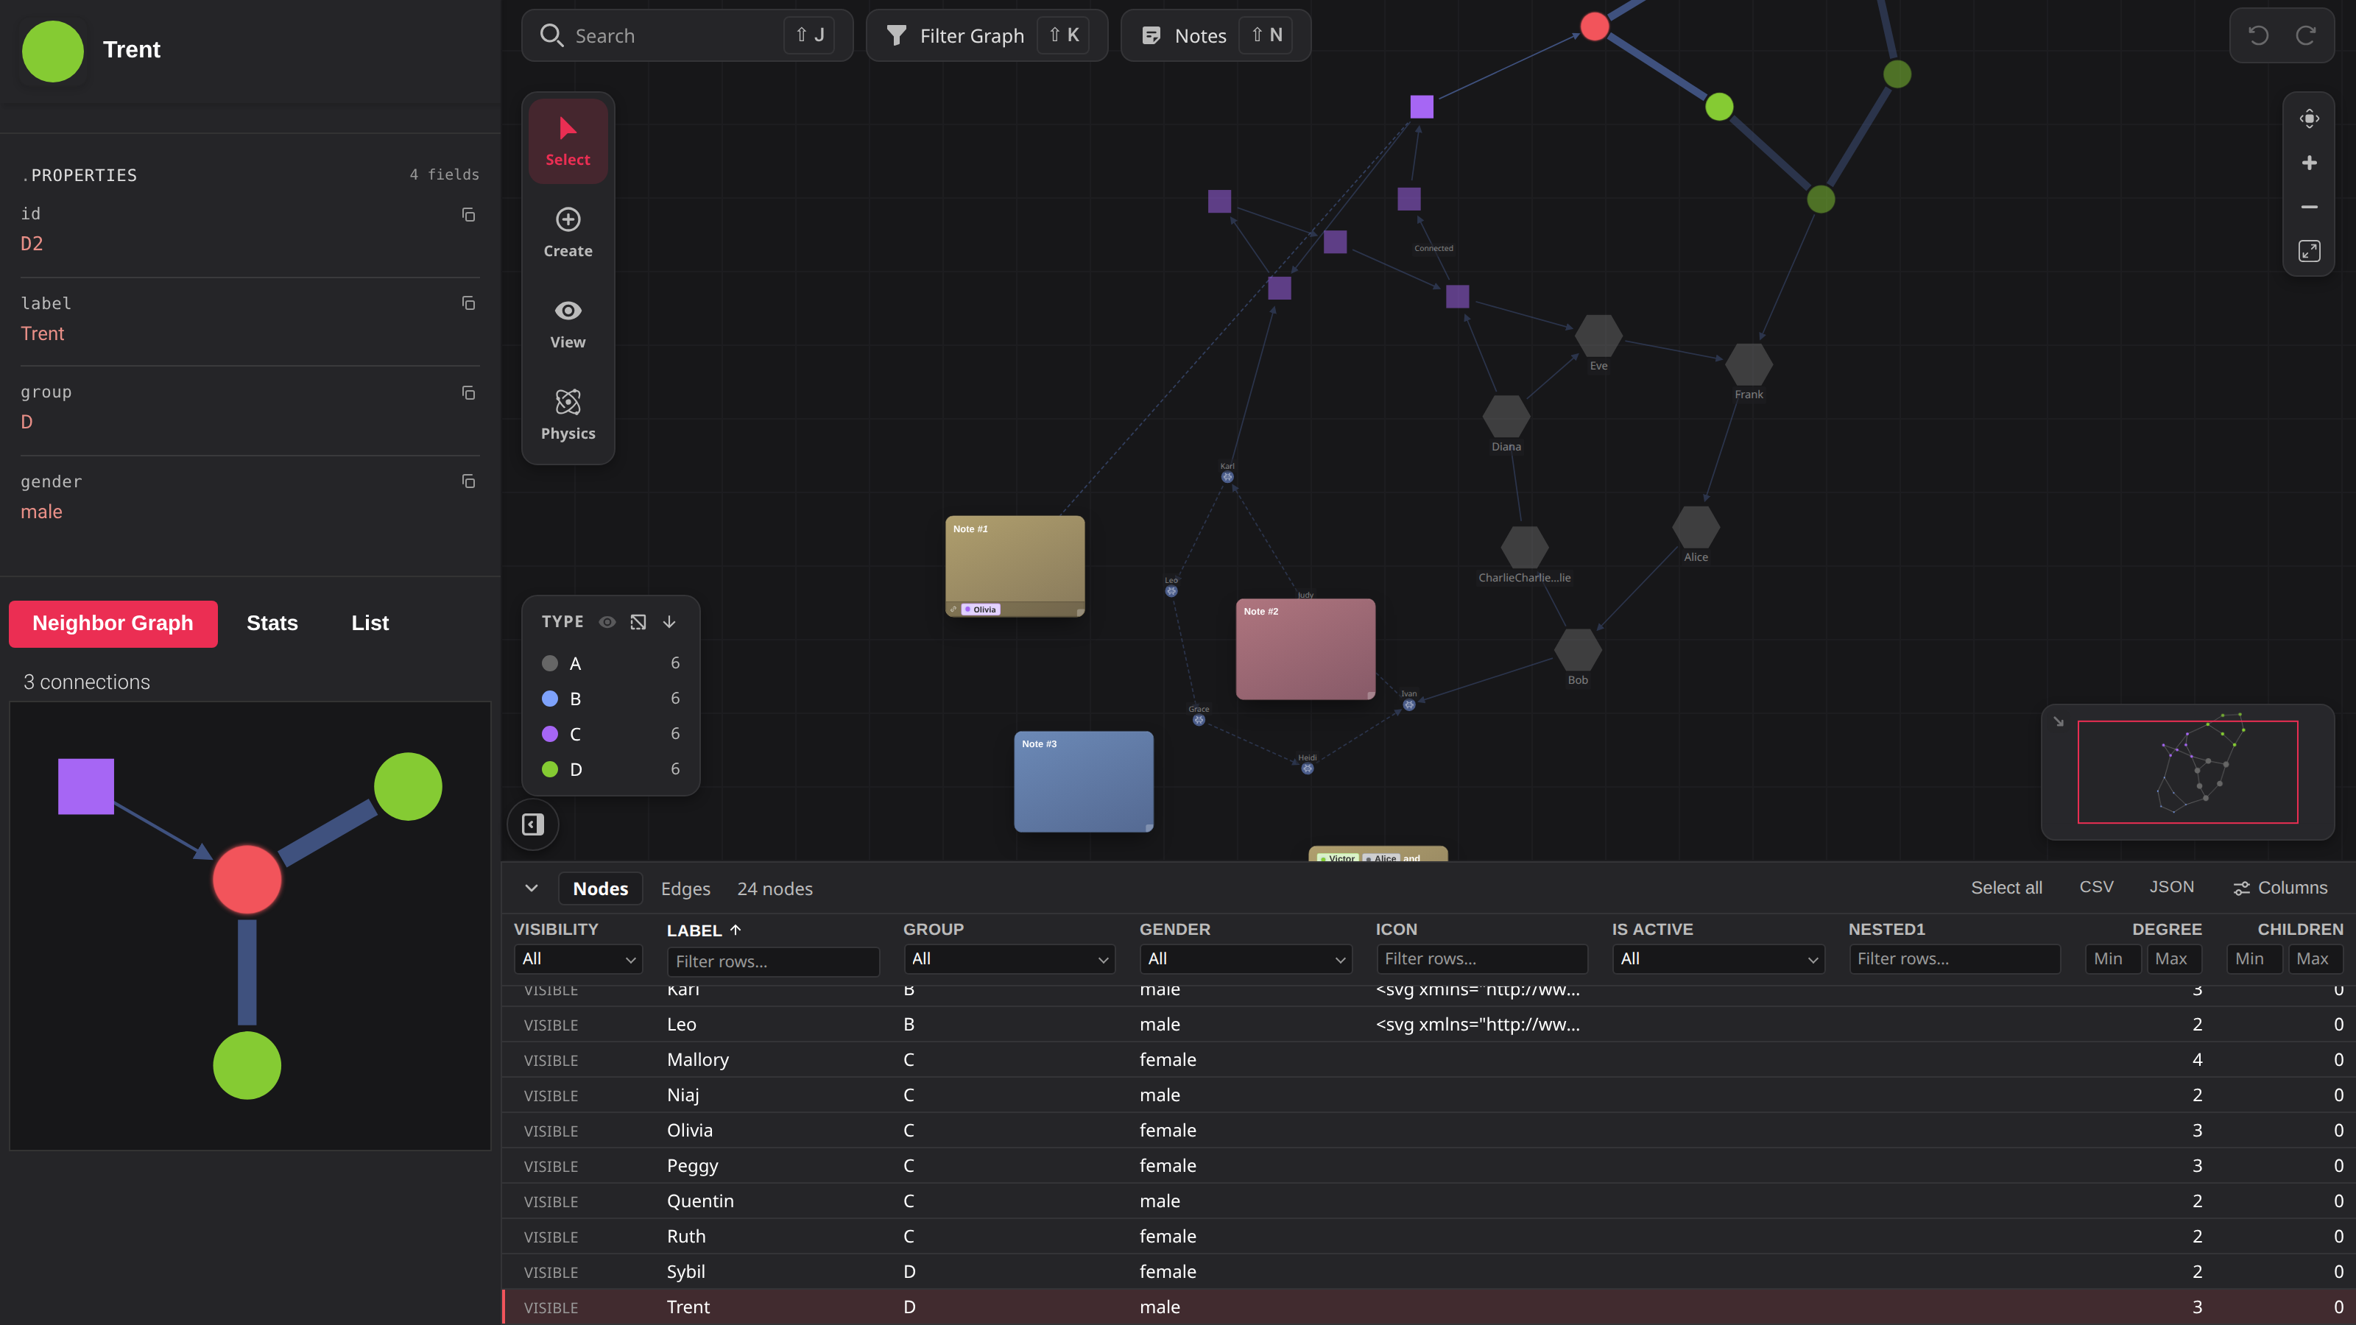Toggle TYPE legend visibility eye
The height and width of the screenshot is (1325, 2356).
click(x=607, y=622)
